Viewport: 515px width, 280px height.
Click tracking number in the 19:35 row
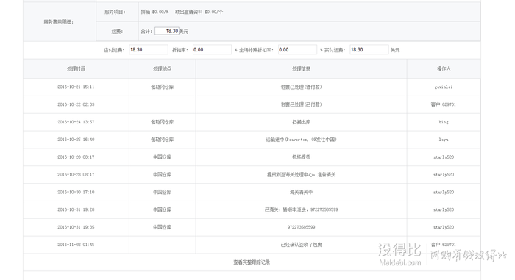(x=301, y=227)
